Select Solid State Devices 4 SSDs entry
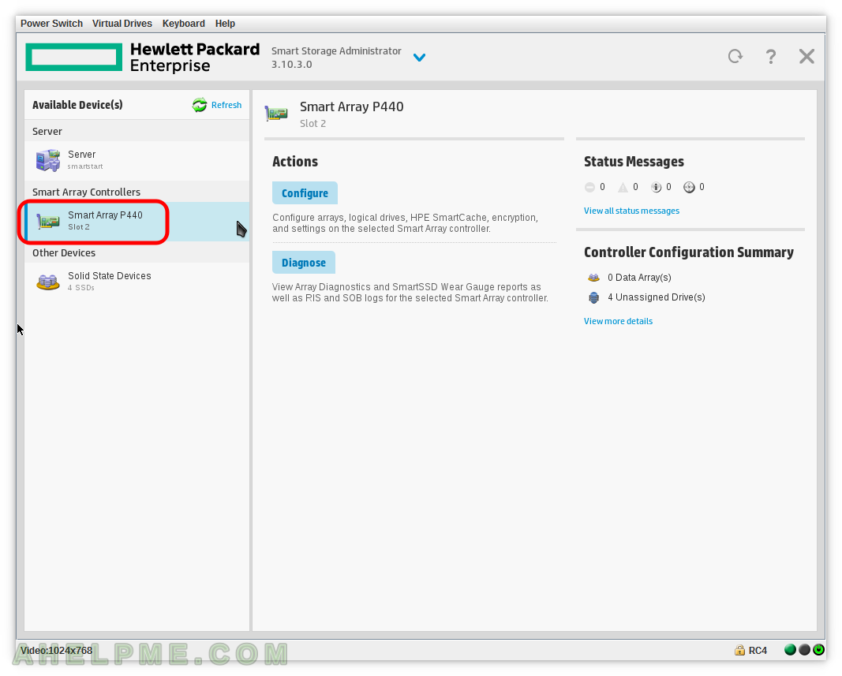Image resolution: width=842 pixels, height=676 pixels. coord(137,282)
